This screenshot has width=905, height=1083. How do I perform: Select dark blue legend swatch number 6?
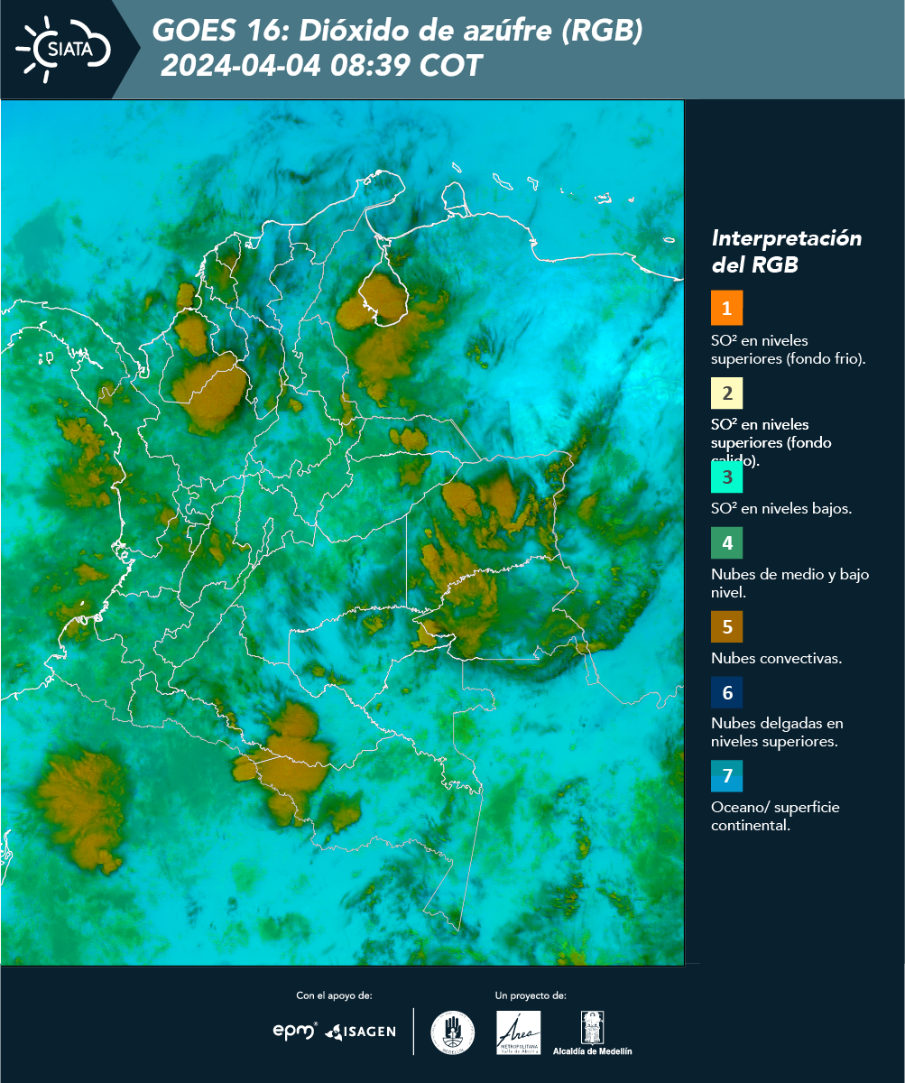726,693
